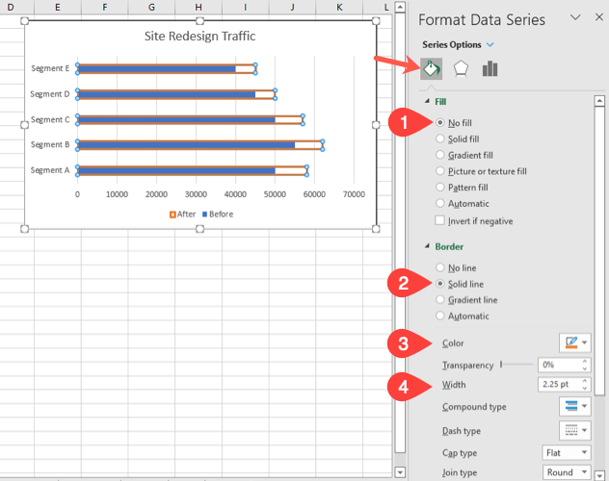Image resolution: width=609 pixels, height=481 pixels.
Task: Open the Fill & Line tab icon
Action: (432, 68)
